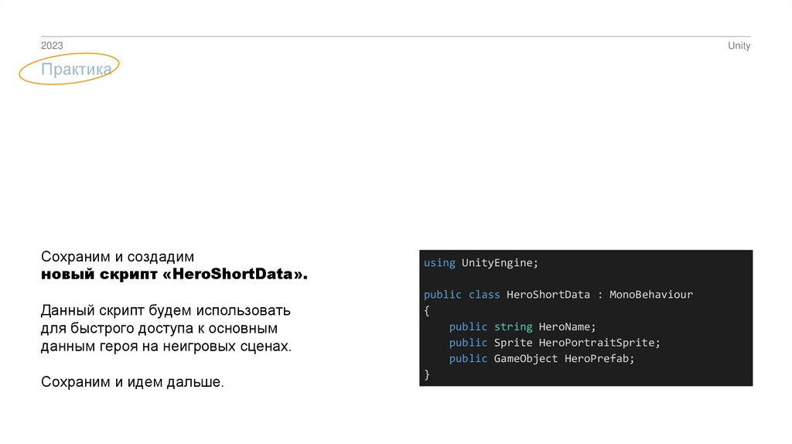Click the "string" type keyword

point(513,326)
